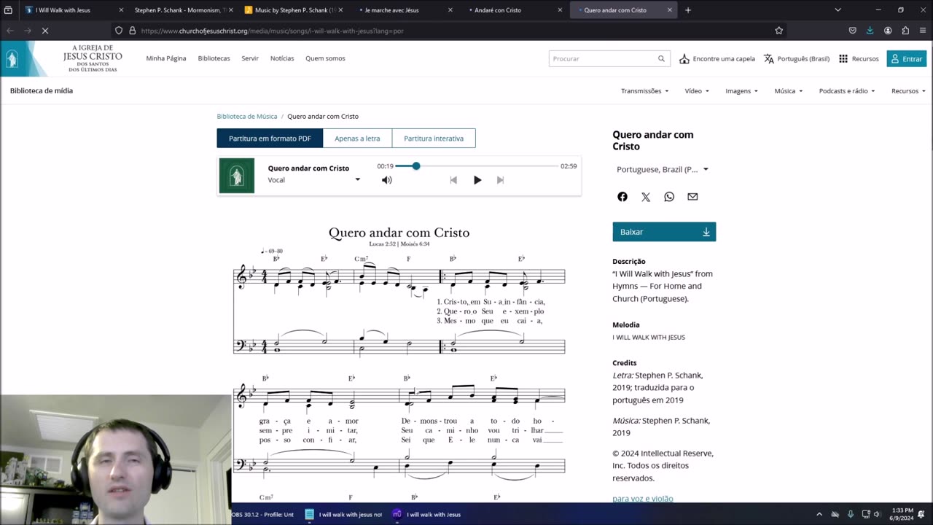Open Biblioteca de Música breadcrumb link
This screenshot has height=525, width=933.
[247, 117]
